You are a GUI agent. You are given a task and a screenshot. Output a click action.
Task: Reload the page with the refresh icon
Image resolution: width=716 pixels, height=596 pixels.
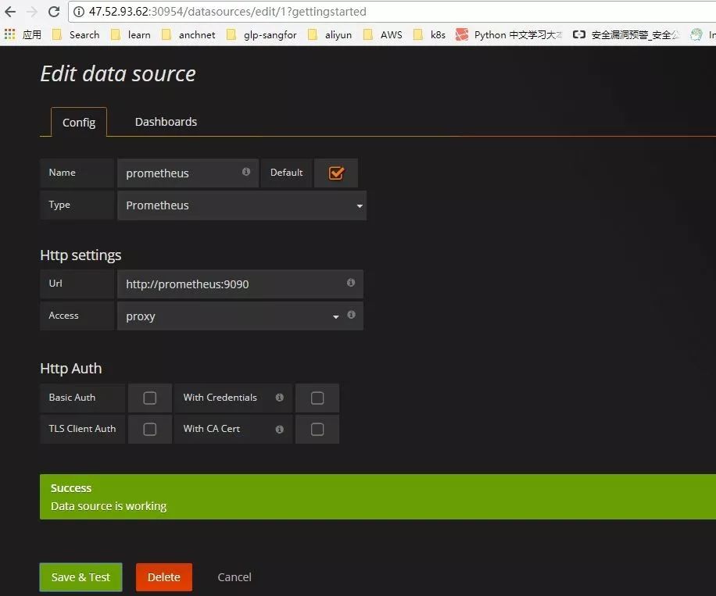[x=54, y=12]
